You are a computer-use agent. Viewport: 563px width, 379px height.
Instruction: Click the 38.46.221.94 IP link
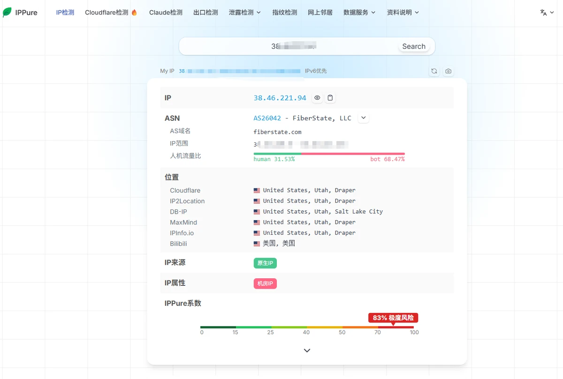pos(280,98)
